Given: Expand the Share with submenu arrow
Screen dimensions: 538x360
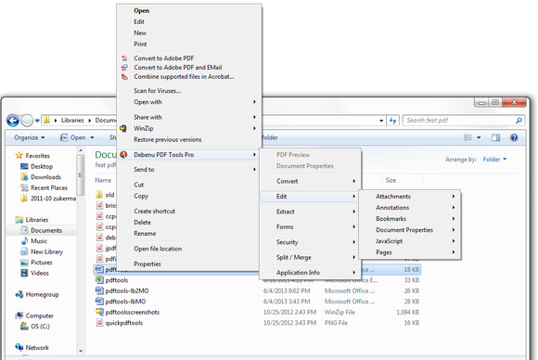Looking at the screenshot, I should pyautogui.click(x=254, y=117).
